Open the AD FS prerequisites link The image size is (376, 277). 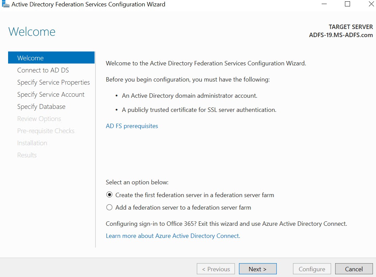click(x=132, y=126)
